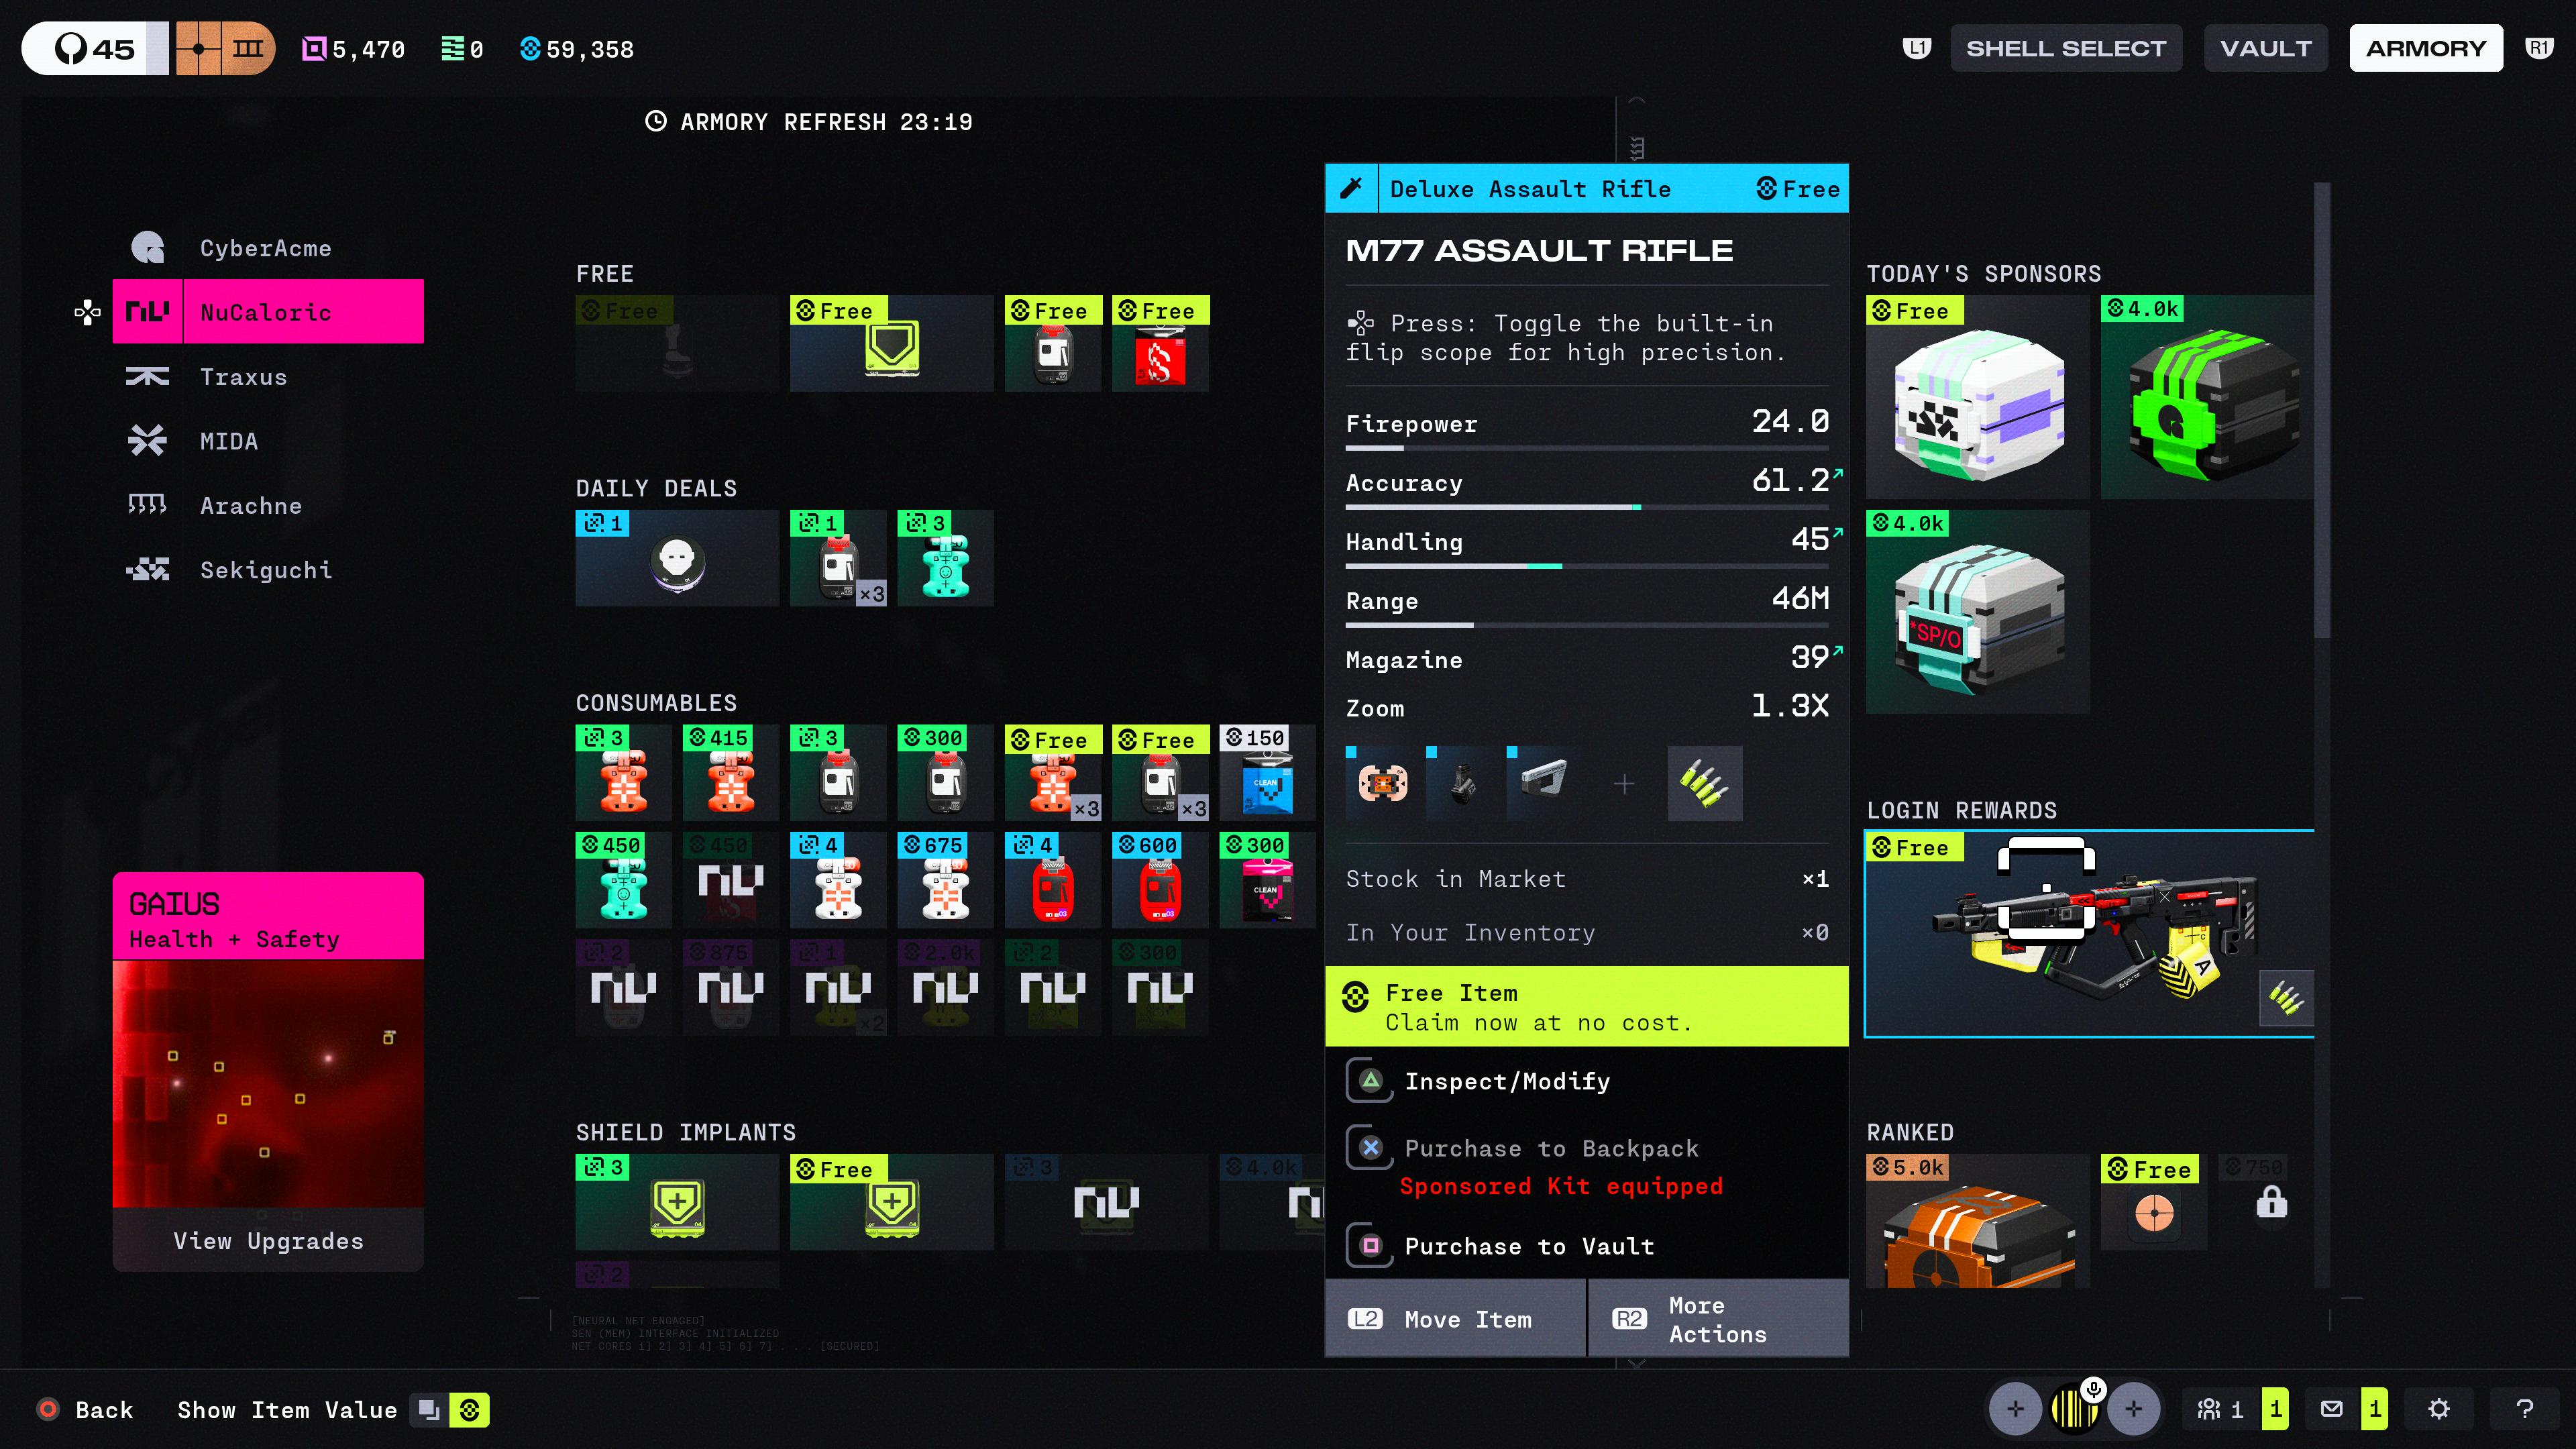
Task: Switch to the ARMORY tab
Action: 2426,48
